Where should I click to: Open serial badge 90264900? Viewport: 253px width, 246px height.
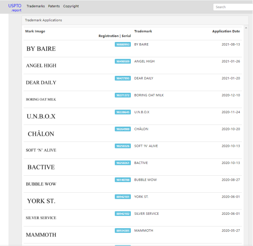(123, 129)
